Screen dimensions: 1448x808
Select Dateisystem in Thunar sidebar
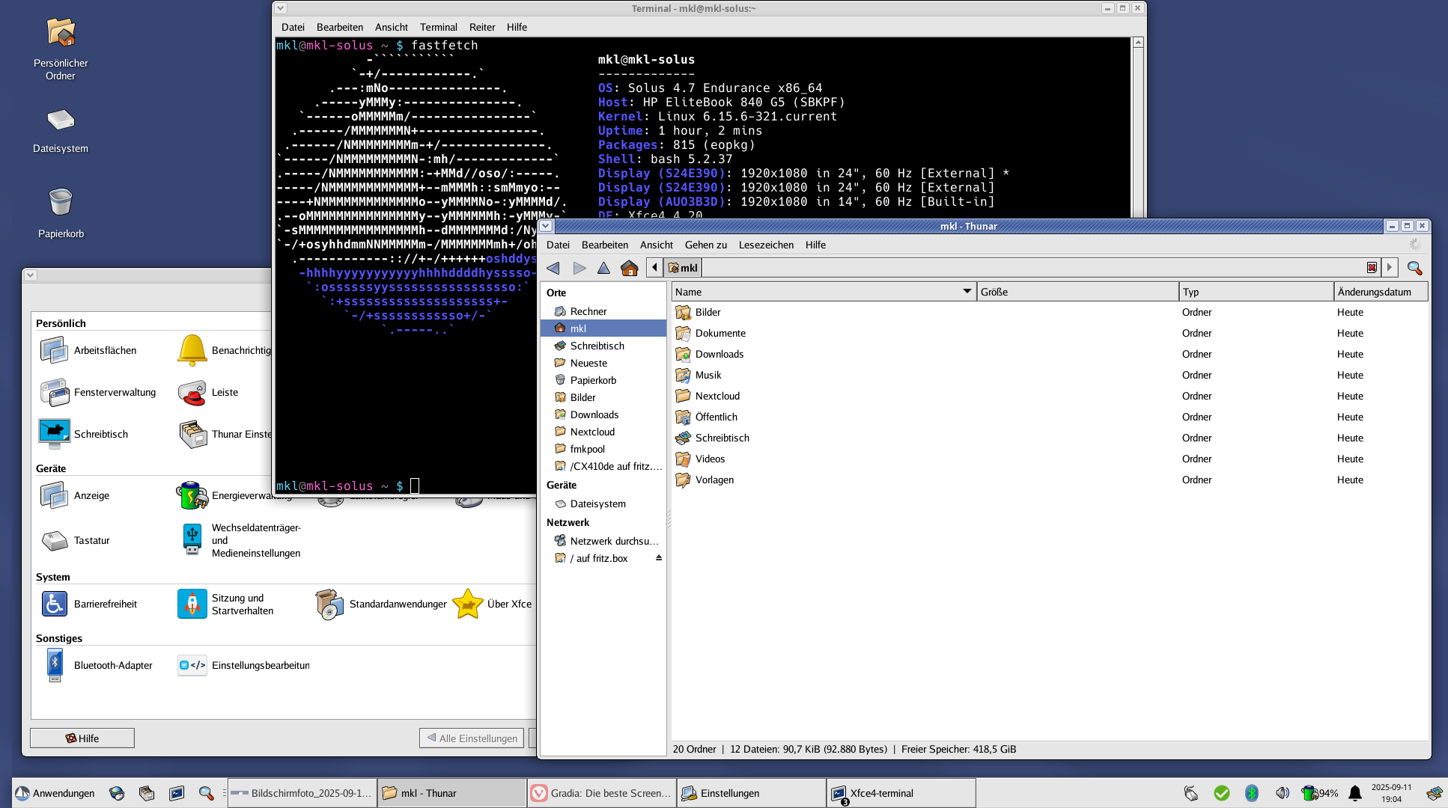click(x=603, y=504)
